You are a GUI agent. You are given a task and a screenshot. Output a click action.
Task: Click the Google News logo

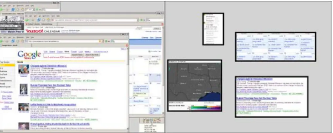click(29, 55)
